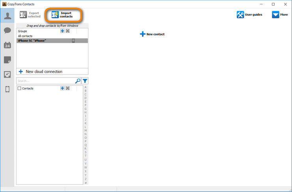Open User guides

point(249,15)
